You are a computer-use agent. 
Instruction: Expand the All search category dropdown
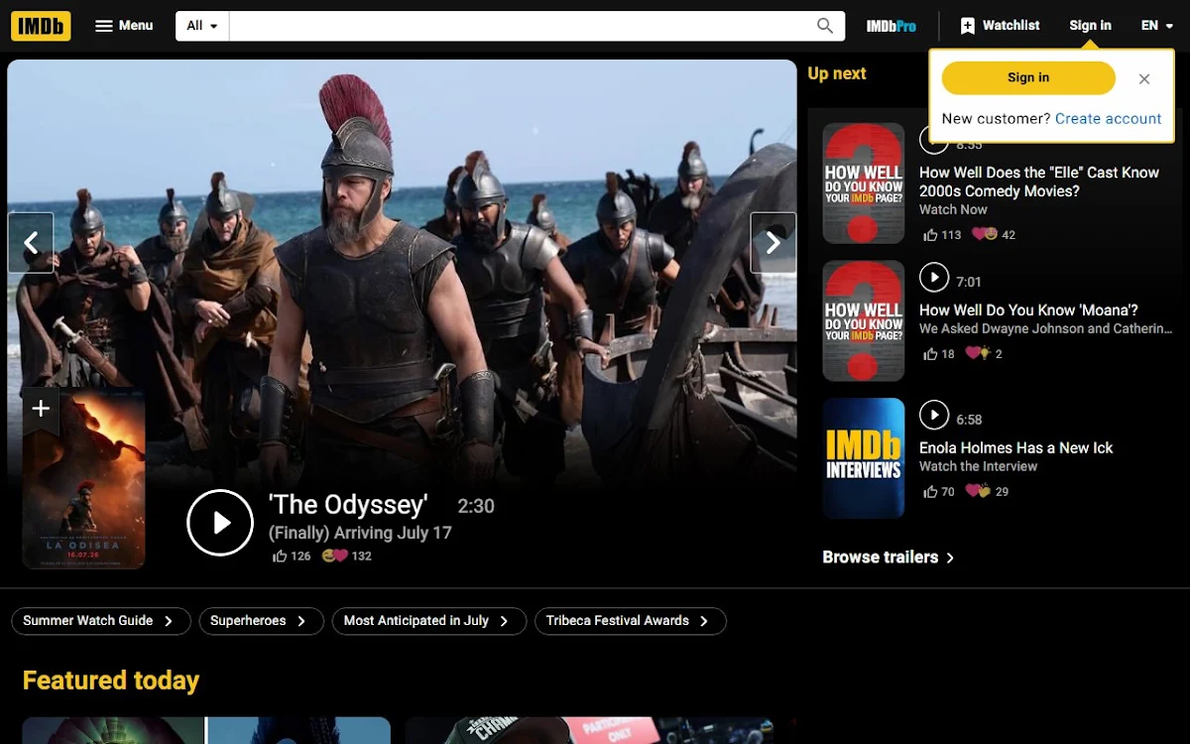pos(202,26)
